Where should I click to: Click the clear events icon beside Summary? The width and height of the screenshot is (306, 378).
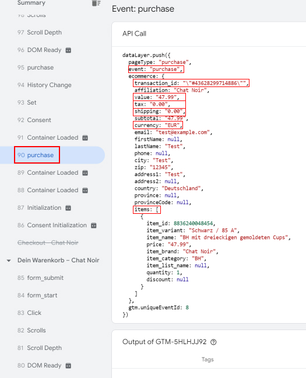coord(96,3)
